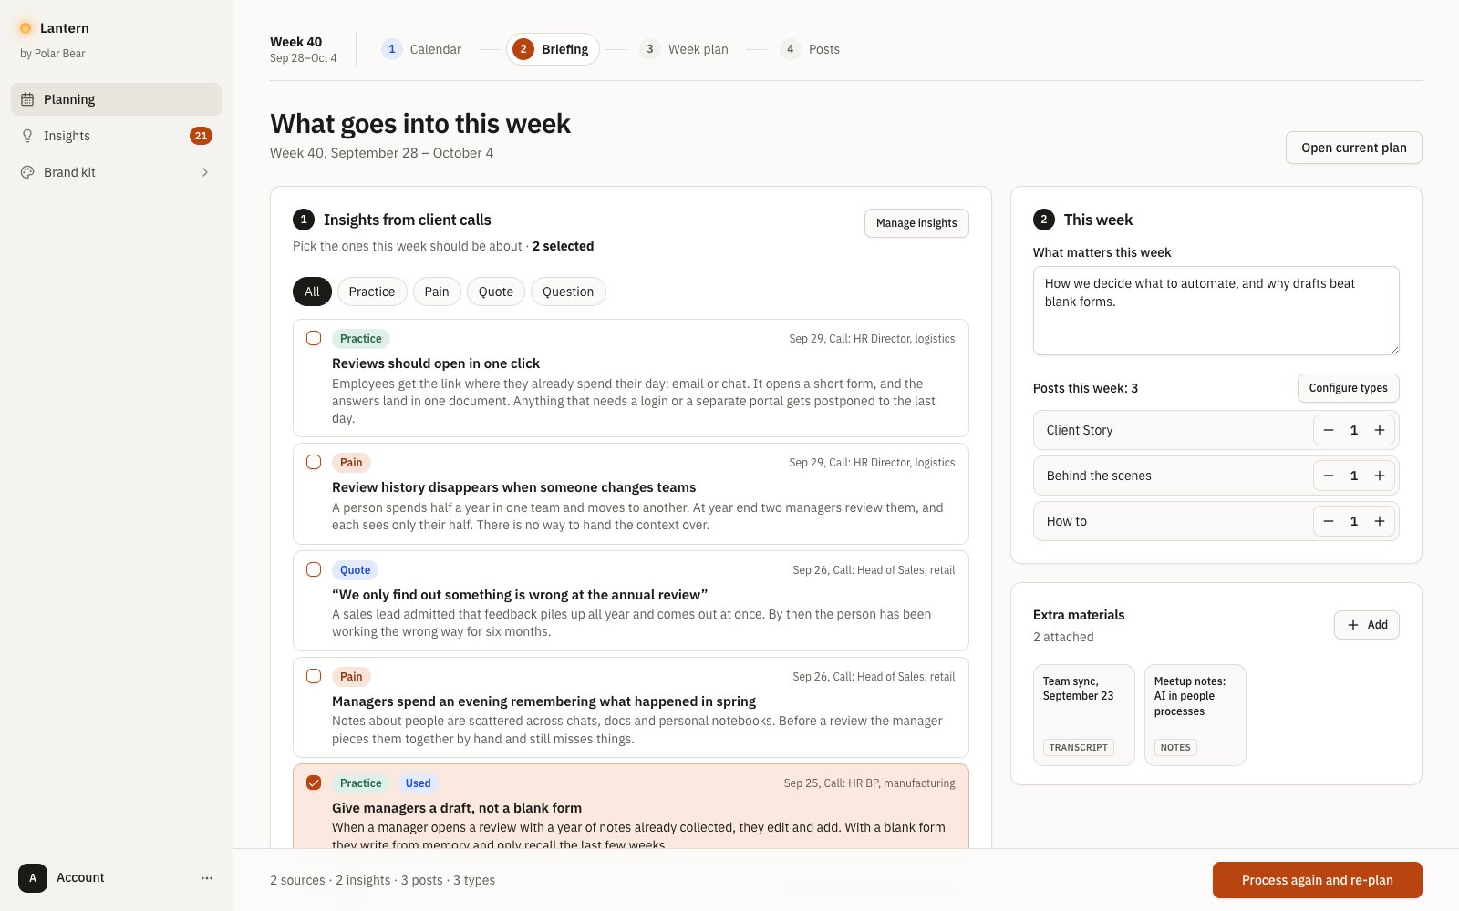Click the 'What matters this week' text area

click(x=1216, y=311)
